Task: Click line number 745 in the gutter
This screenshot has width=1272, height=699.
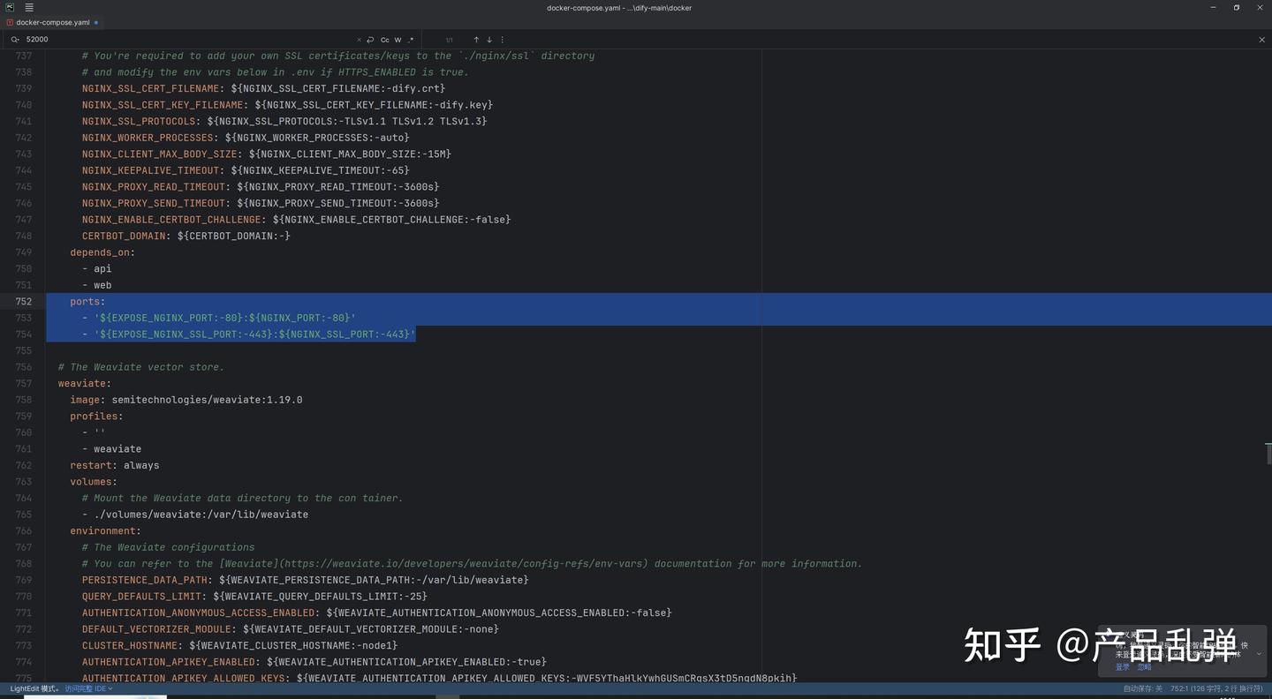Action: pos(23,186)
